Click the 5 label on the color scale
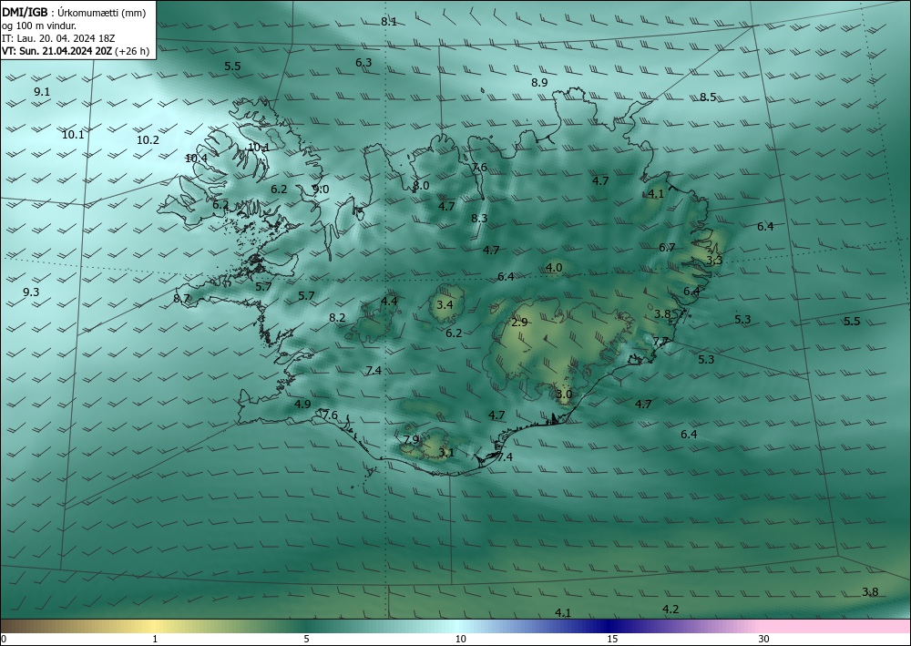The height and width of the screenshot is (646, 911). click(x=306, y=640)
